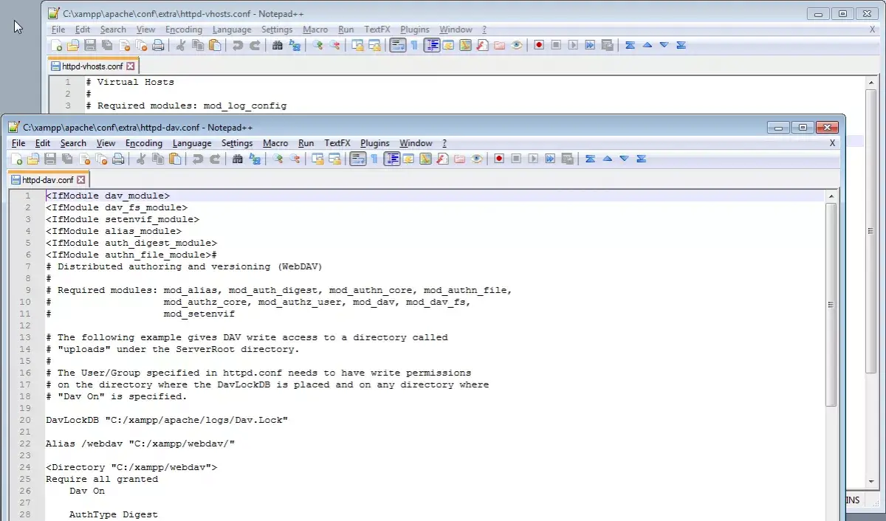This screenshot has width=886, height=521.
Task: Click Copy icon in httpd-dav.conf window toolbar
Action: click(x=157, y=159)
